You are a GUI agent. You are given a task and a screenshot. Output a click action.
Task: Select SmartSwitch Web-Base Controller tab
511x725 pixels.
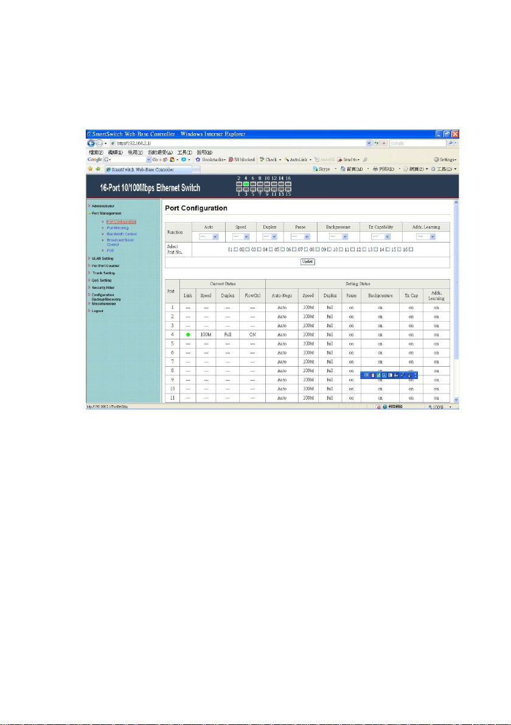148,170
